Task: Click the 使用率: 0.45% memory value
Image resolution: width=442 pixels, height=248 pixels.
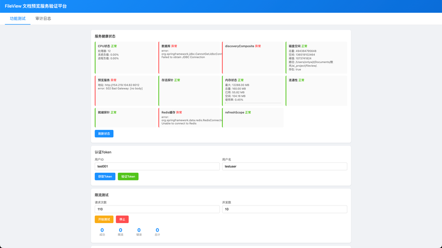Action: pyautogui.click(x=234, y=99)
